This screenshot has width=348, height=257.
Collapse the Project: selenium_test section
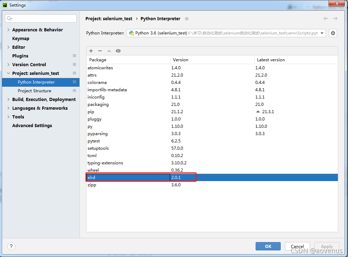[8, 73]
